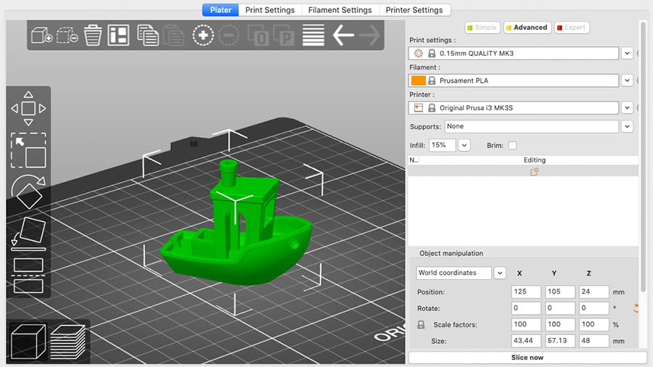Click the lock icon beside Prusament PLA
The height and width of the screenshot is (367, 653).
coord(432,81)
